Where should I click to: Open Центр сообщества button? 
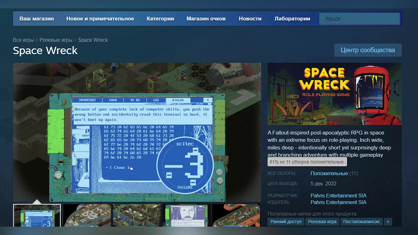[368, 50]
